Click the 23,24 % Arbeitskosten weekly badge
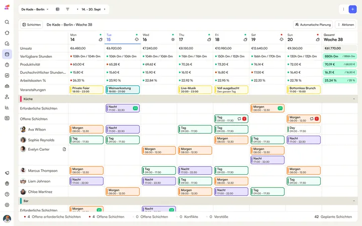362x226 pixels. (339, 80)
